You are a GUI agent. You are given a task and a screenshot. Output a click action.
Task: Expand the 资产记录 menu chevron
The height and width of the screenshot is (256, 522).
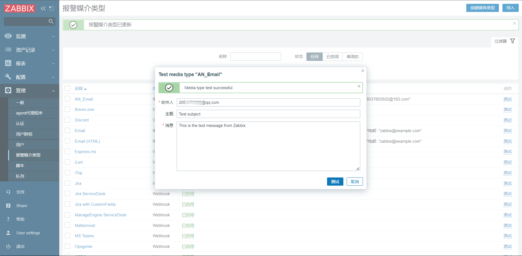tap(53, 50)
